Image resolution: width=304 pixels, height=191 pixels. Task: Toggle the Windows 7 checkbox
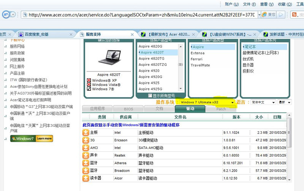click(89, 89)
